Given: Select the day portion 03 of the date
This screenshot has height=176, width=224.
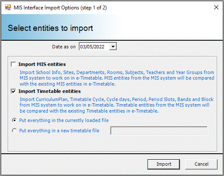Looking at the screenshot, I should point(83,47).
